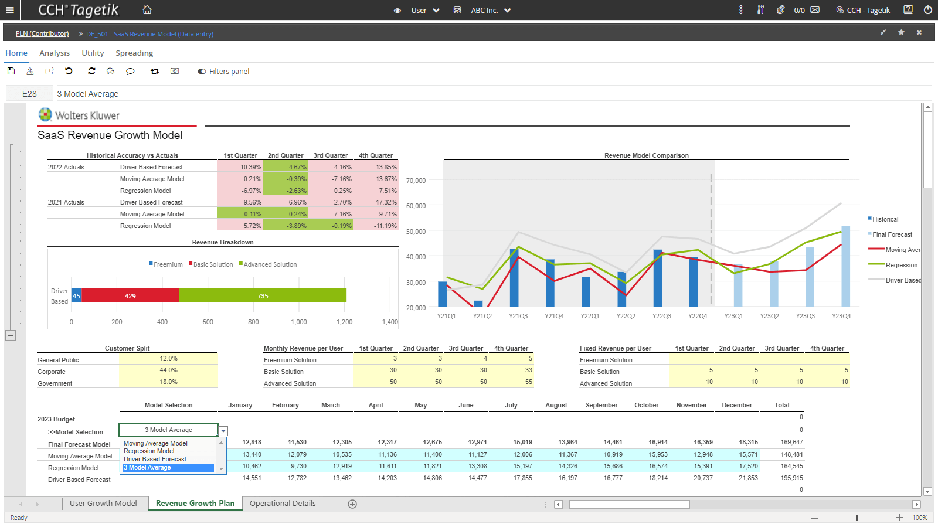Image resolution: width=938 pixels, height=527 pixels.
Task: Open the help question mark icon
Action: (x=908, y=10)
